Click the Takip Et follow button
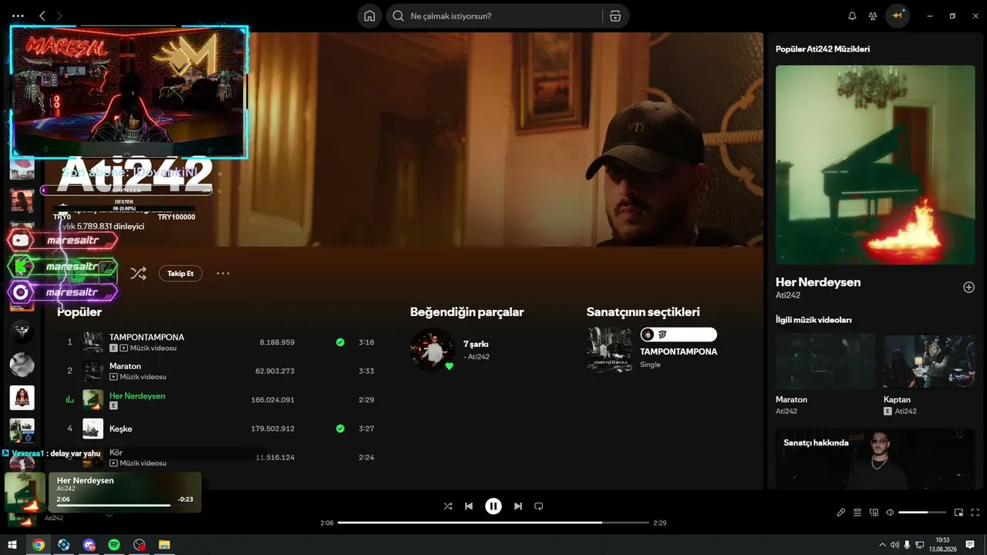Image resolution: width=987 pixels, height=555 pixels. click(180, 274)
